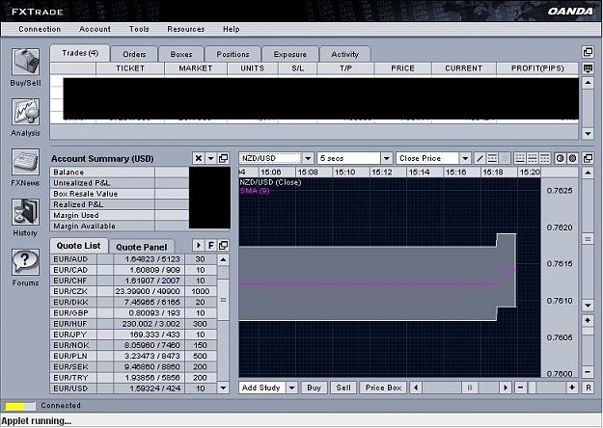Viewport: 603px width, 428px height.
Task: Detach the Trades table into a window
Action: click(588, 52)
